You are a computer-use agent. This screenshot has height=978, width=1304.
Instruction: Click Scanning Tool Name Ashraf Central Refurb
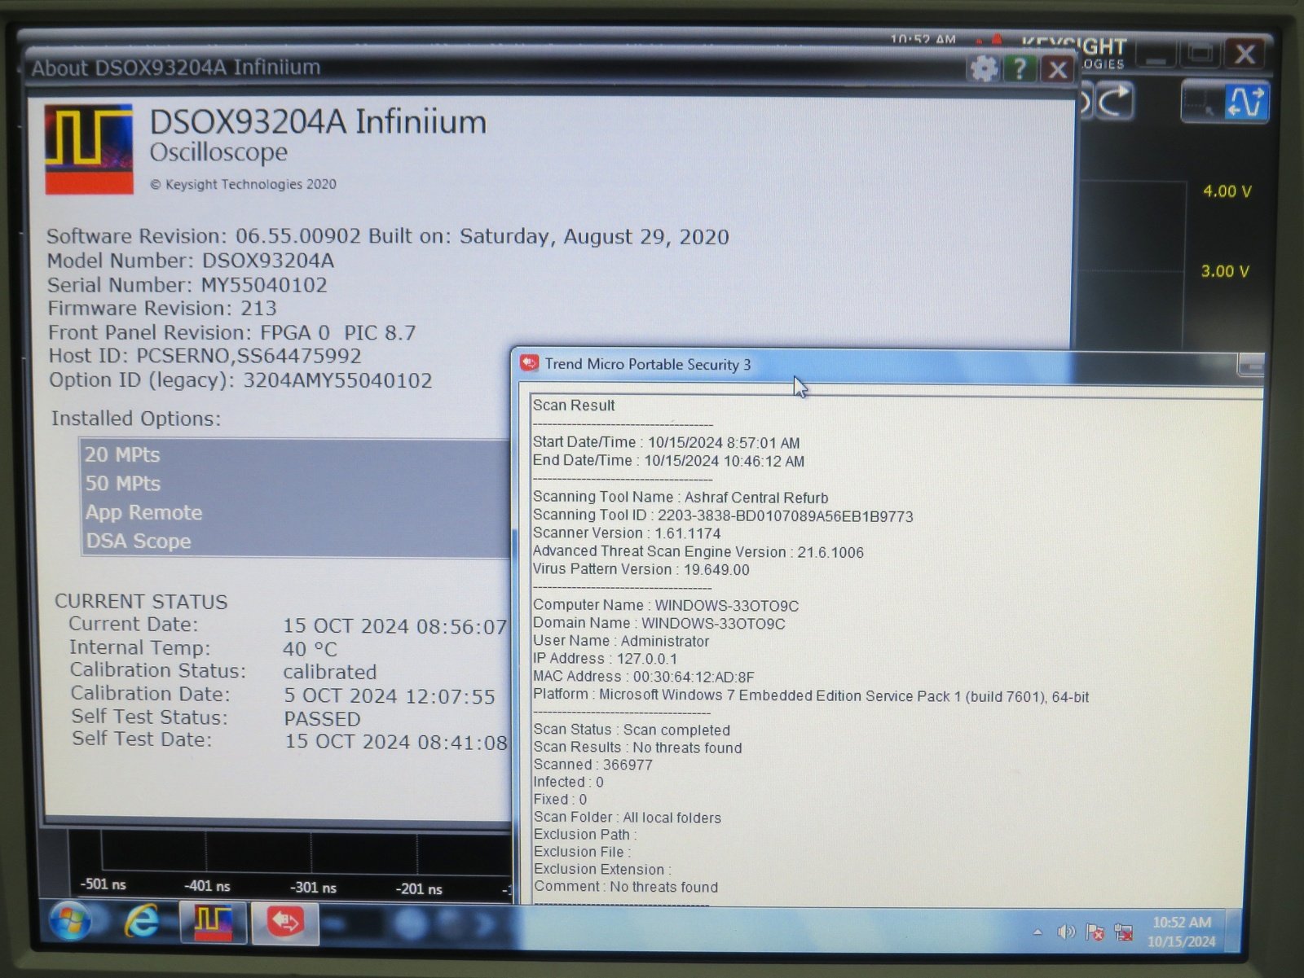[681, 498]
